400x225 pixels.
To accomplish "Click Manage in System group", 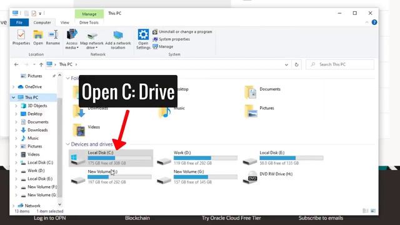I will [163, 47].
